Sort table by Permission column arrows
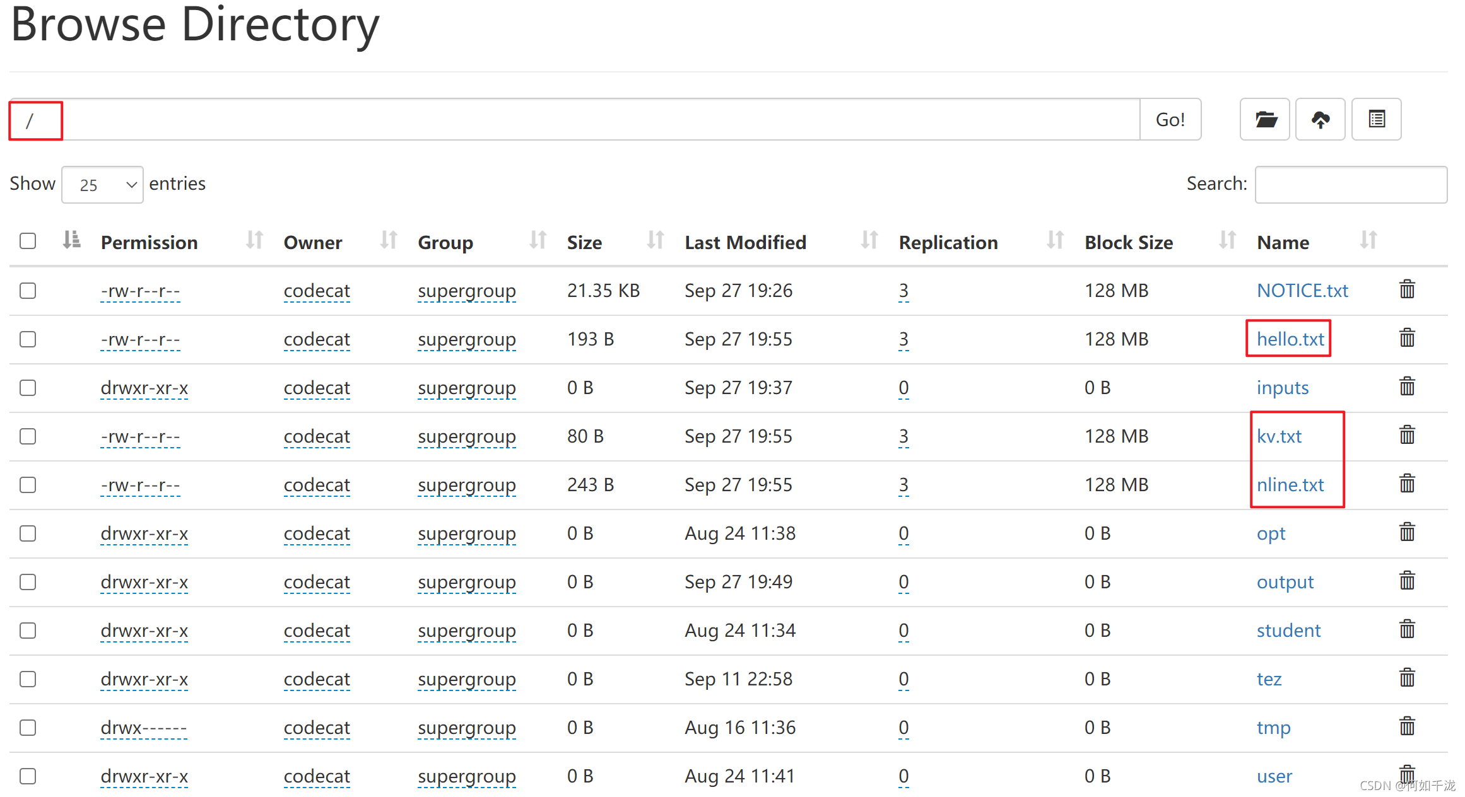Image resolution: width=1465 pixels, height=797 pixels. pos(254,240)
